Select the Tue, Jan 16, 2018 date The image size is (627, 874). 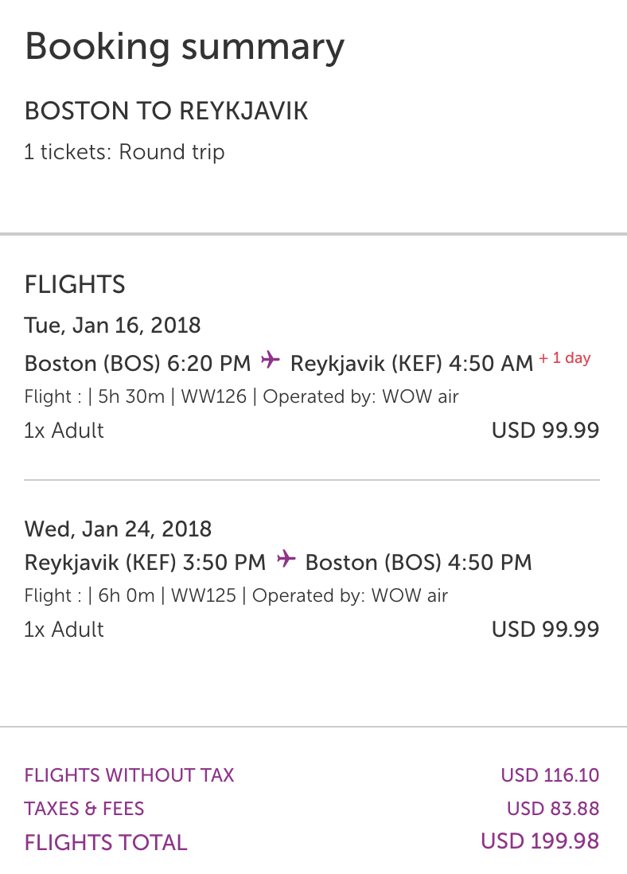click(x=113, y=325)
